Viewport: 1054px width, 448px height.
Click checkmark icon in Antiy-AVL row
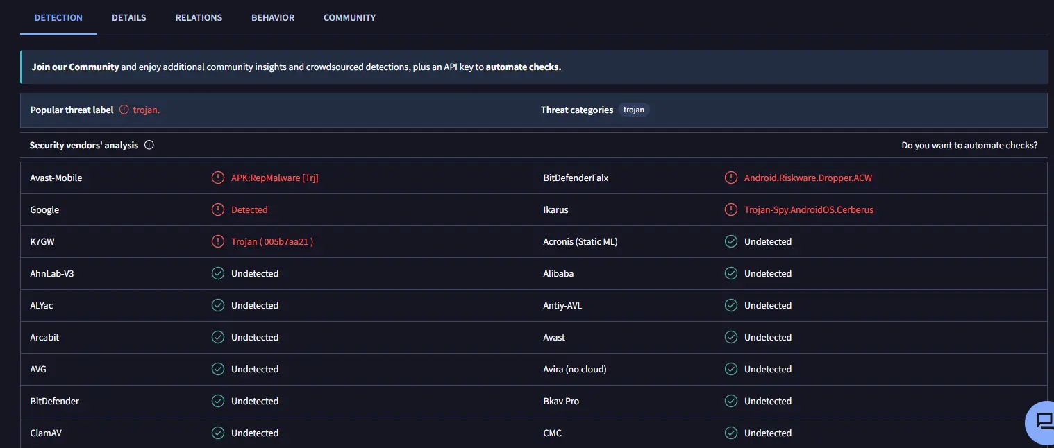click(x=731, y=305)
